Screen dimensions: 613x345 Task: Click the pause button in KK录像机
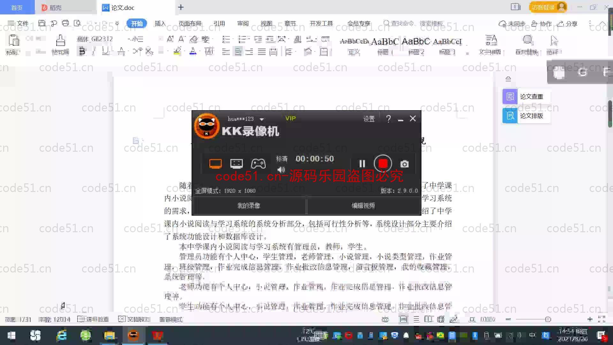point(361,164)
